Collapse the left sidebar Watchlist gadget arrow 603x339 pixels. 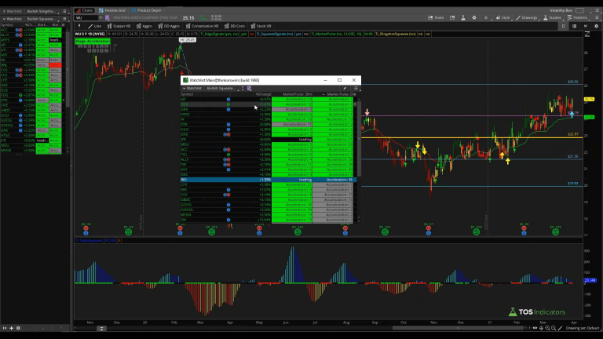(x=4, y=19)
